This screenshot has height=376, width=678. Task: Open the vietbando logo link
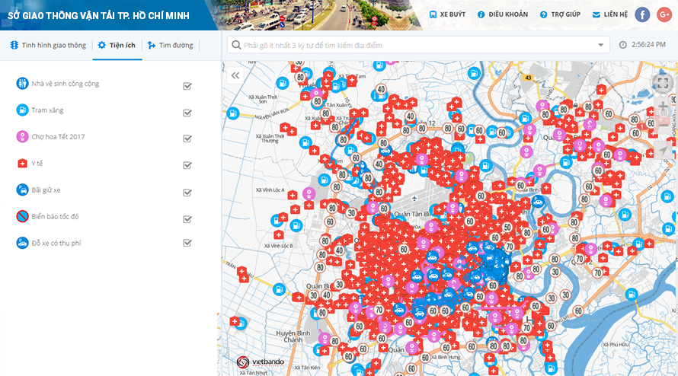coord(261,362)
